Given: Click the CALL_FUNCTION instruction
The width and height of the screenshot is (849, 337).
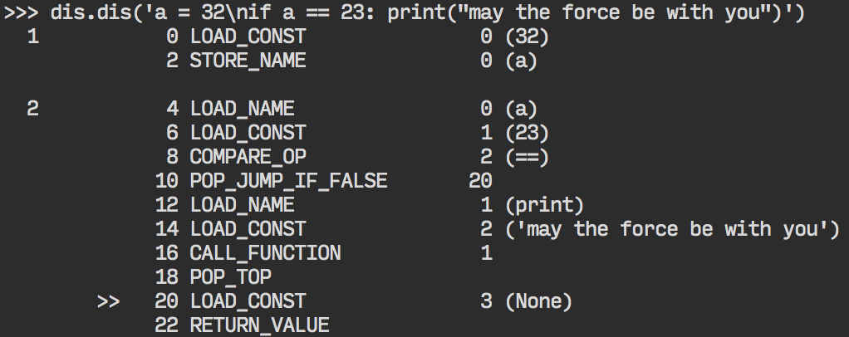Looking at the screenshot, I should click(x=265, y=252).
